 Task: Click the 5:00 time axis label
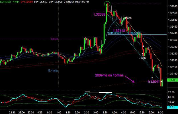(x=133, y=113)
